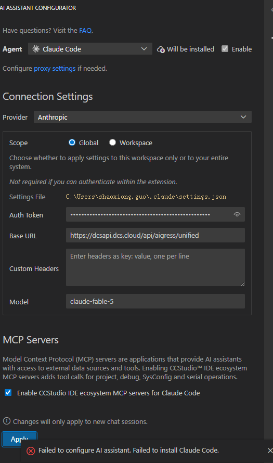The width and height of the screenshot is (273, 463).
Task: Click the Custom Headers resize grip
Action: pos(243,284)
